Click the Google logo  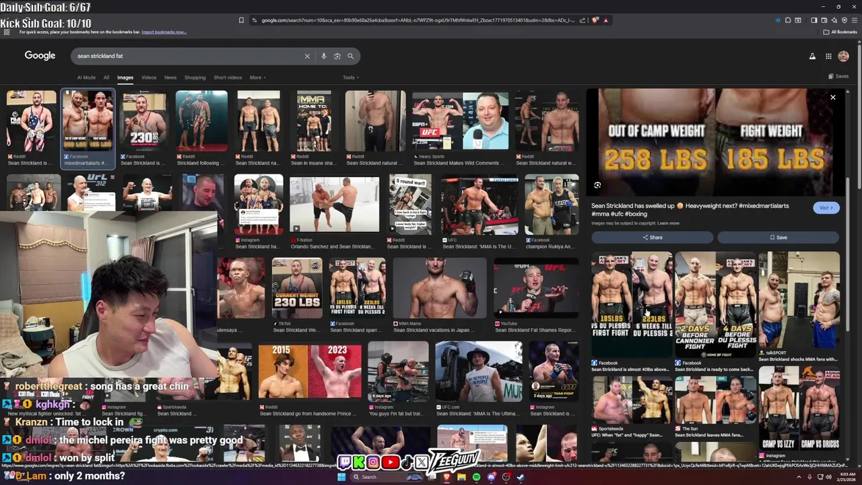click(40, 56)
